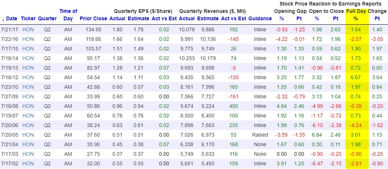Sort by highlighted Full Day % header
Image resolution: width=388 pixels, height=169 pixels.
[356, 18]
